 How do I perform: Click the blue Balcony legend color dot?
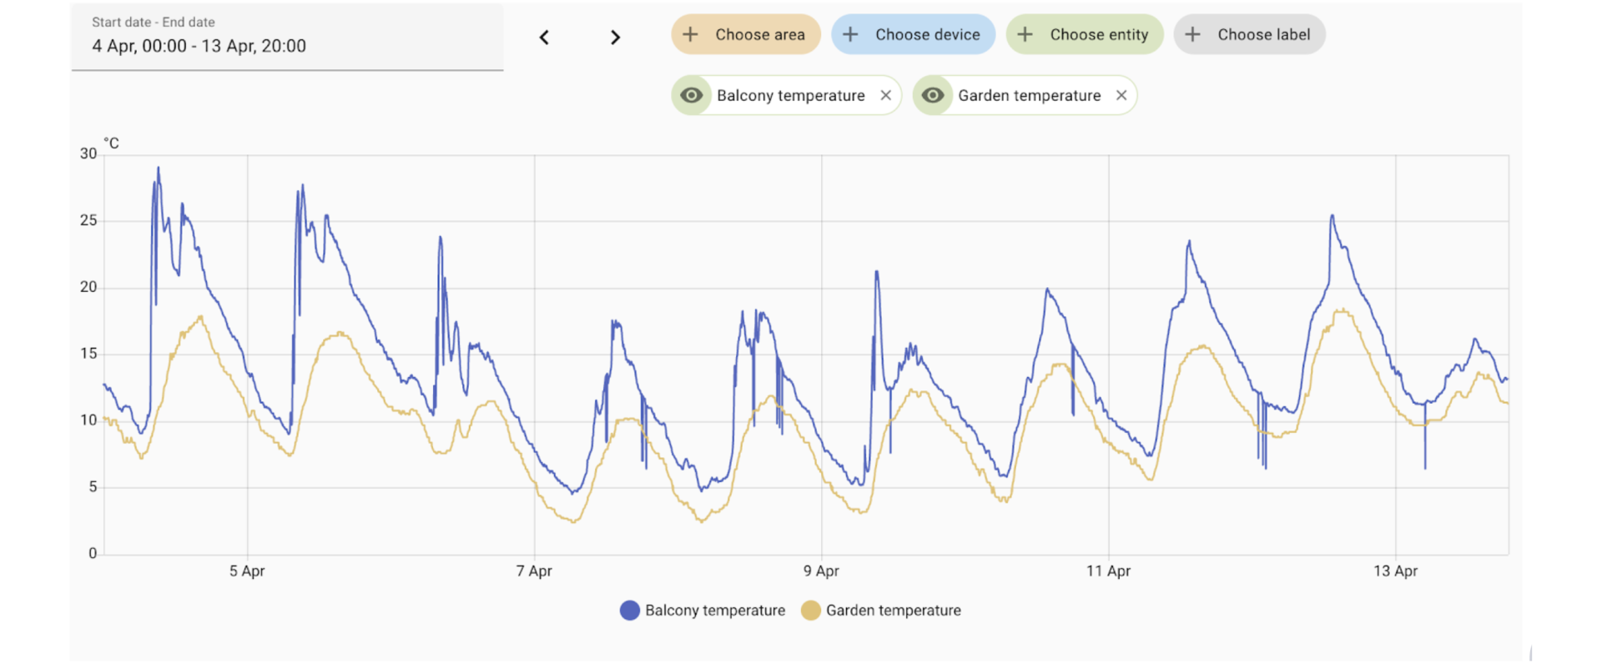click(x=630, y=611)
